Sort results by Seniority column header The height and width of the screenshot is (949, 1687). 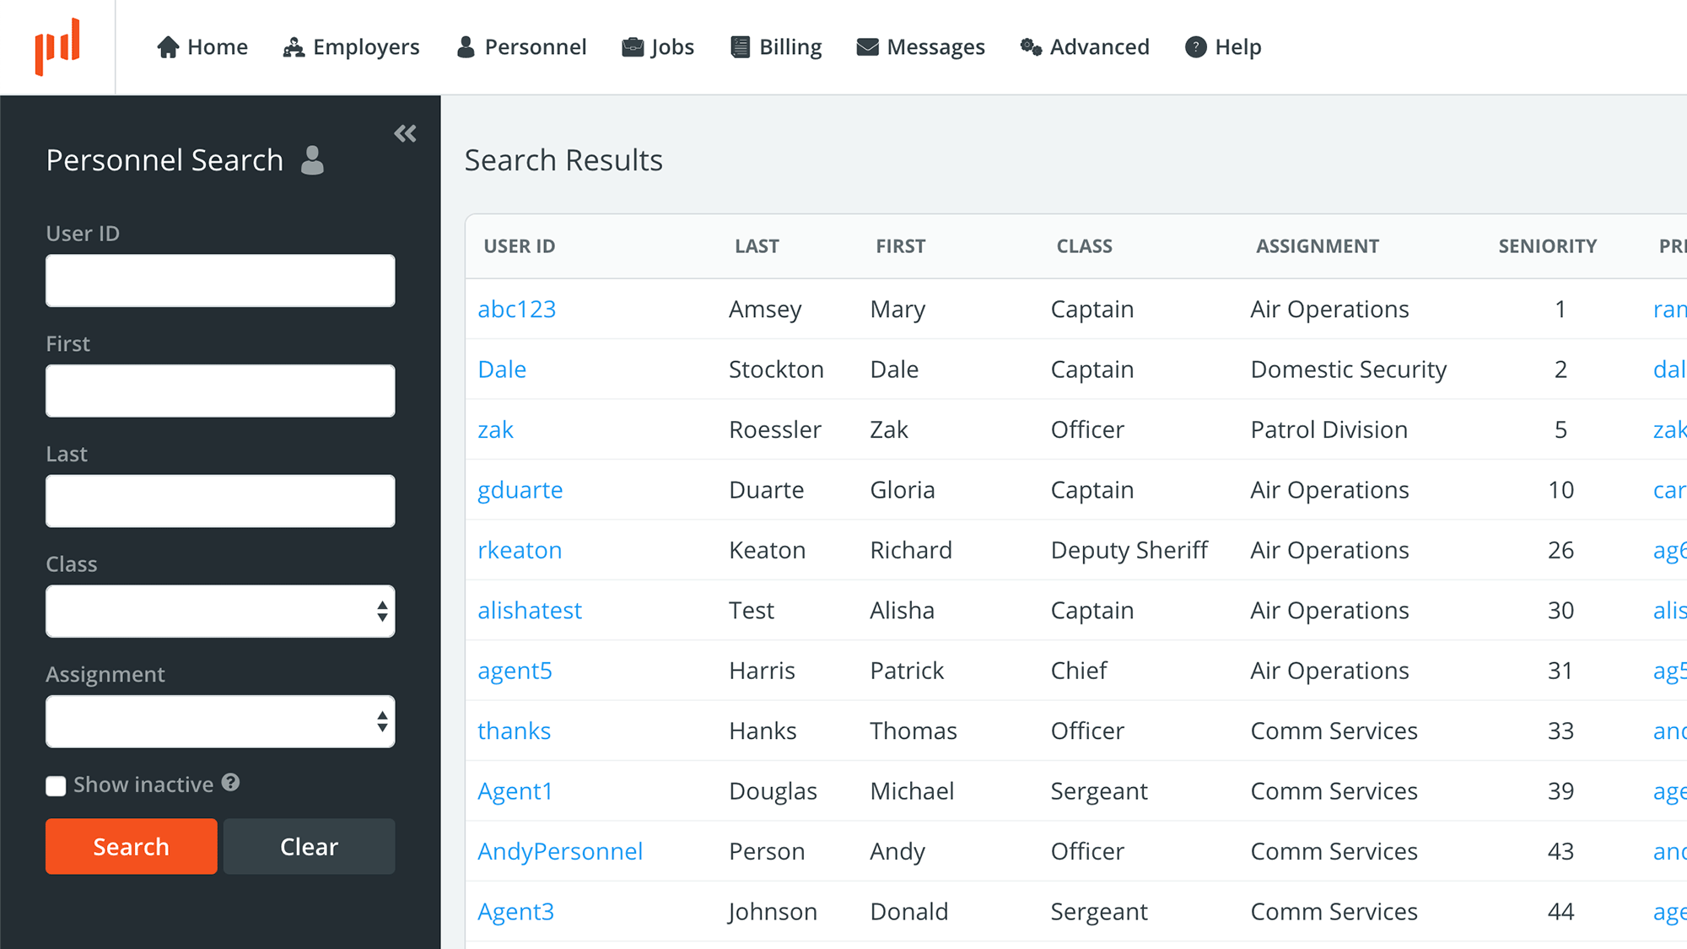(x=1547, y=246)
